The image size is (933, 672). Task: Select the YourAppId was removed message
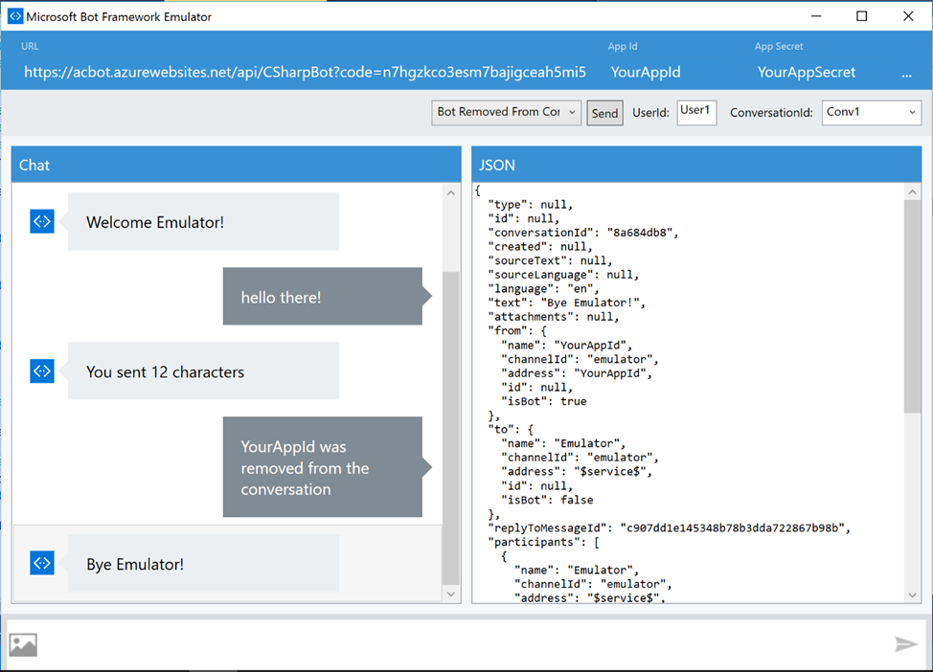(323, 467)
